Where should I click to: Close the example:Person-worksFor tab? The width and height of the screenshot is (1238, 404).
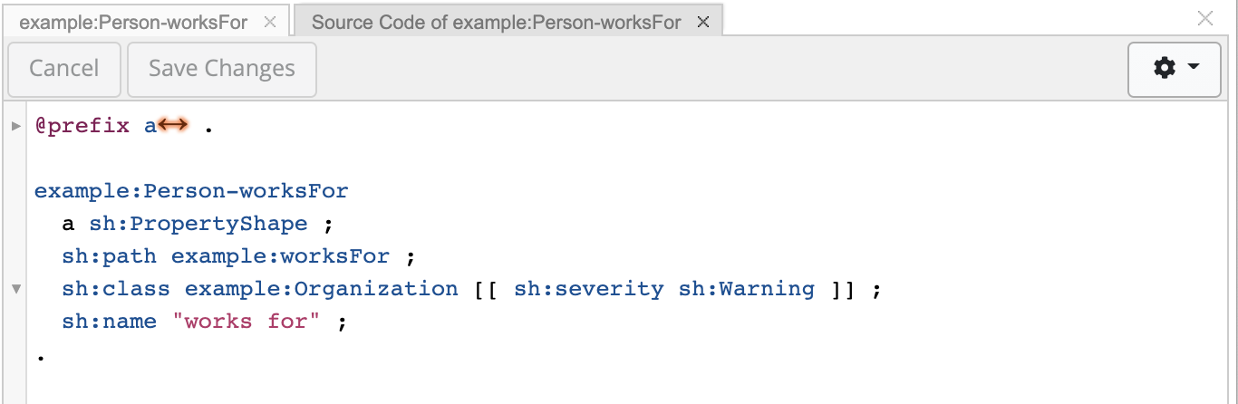pos(270,23)
